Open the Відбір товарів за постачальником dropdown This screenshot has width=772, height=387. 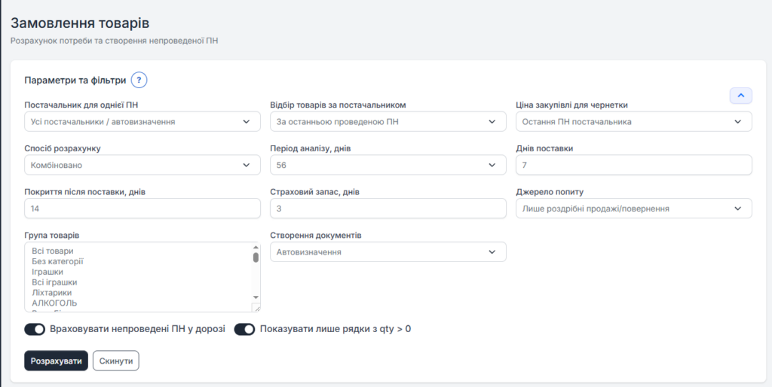388,121
